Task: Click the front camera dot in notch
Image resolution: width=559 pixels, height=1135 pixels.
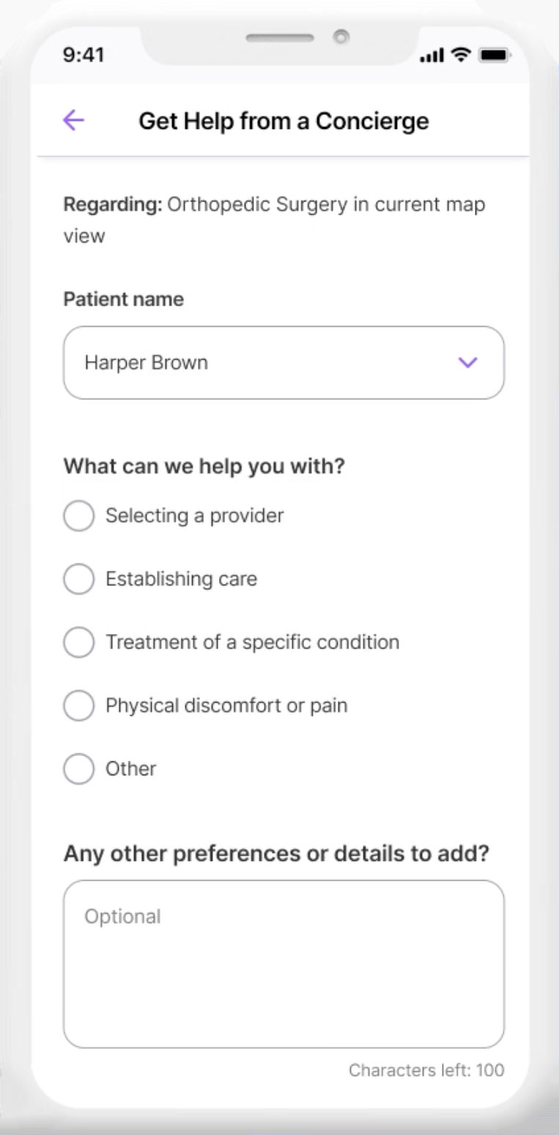Action: tap(340, 37)
